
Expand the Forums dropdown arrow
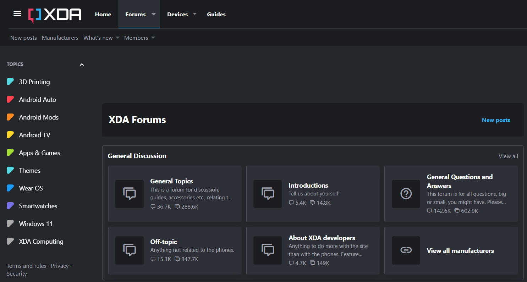tap(154, 14)
